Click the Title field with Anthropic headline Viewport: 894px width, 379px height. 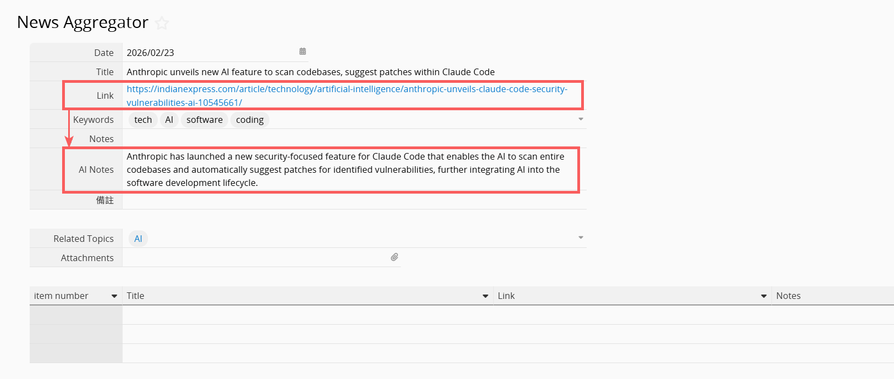310,72
